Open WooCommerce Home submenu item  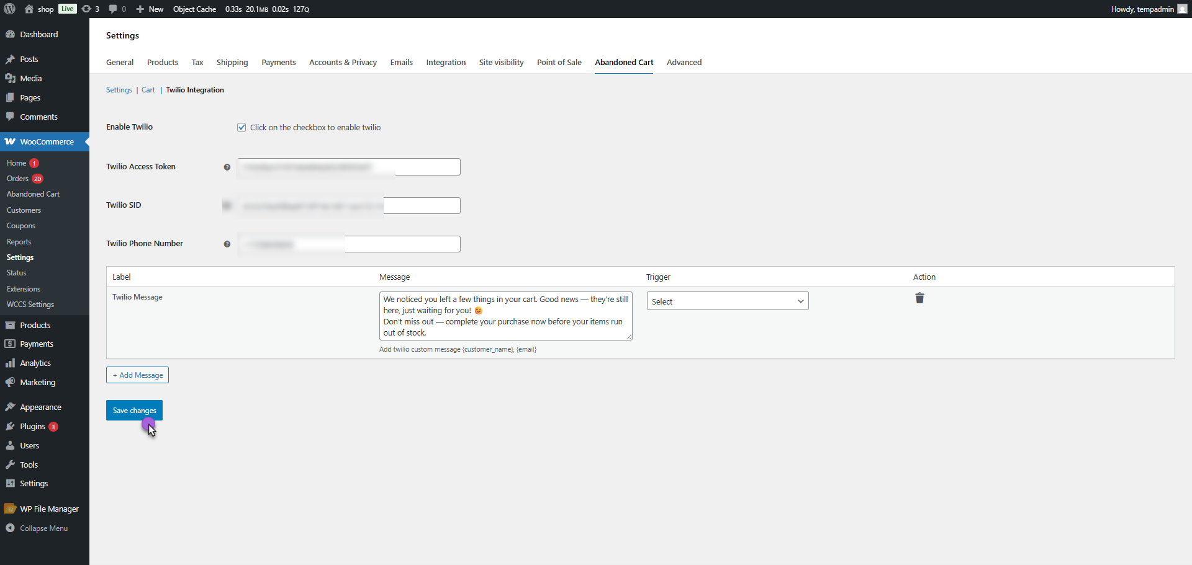click(x=16, y=163)
